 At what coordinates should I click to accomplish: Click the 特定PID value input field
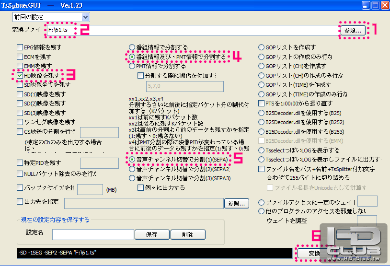[x=99, y=163]
